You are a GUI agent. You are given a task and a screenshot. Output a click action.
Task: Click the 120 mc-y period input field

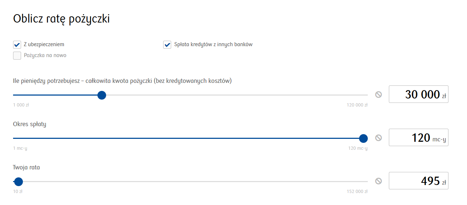coord(418,138)
